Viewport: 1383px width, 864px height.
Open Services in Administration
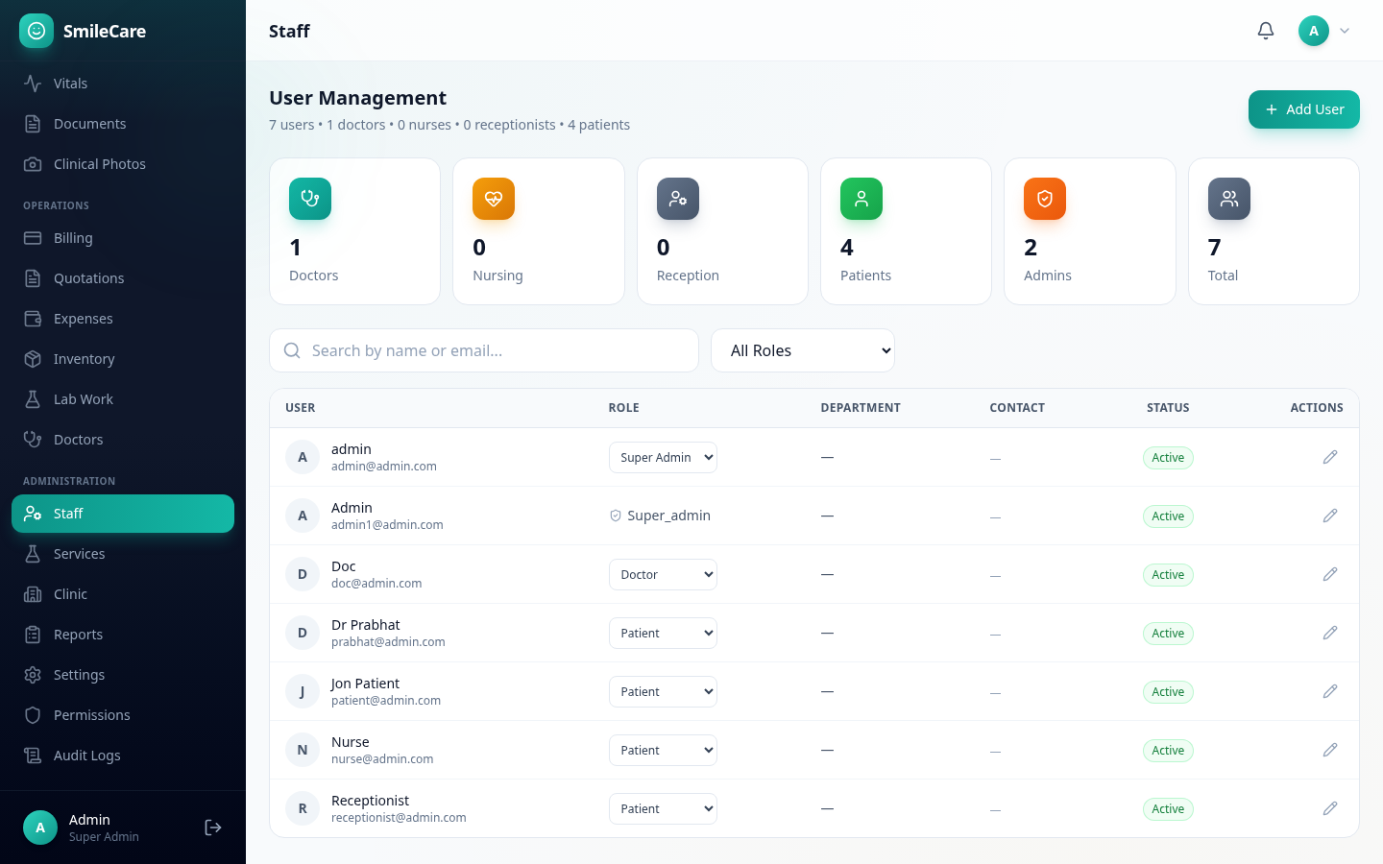tap(123, 554)
